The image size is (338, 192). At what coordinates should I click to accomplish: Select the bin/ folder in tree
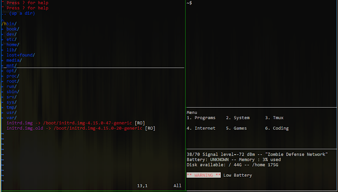[x=12, y=24]
